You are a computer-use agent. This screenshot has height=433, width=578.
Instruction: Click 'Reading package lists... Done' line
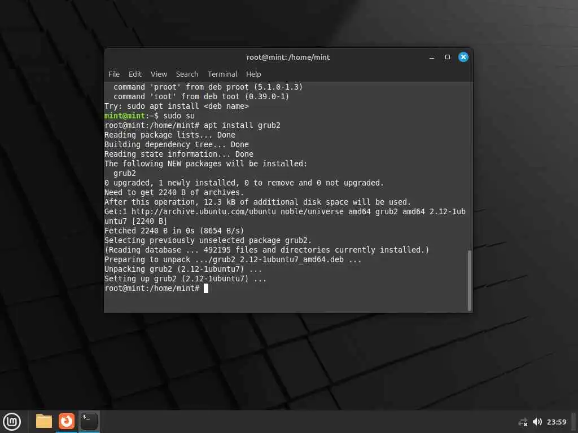[169, 135]
